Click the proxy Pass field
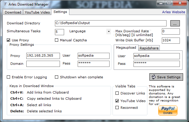 (94, 64)
